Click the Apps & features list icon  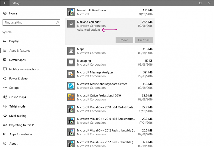pyautogui.click(x=5, y=50)
